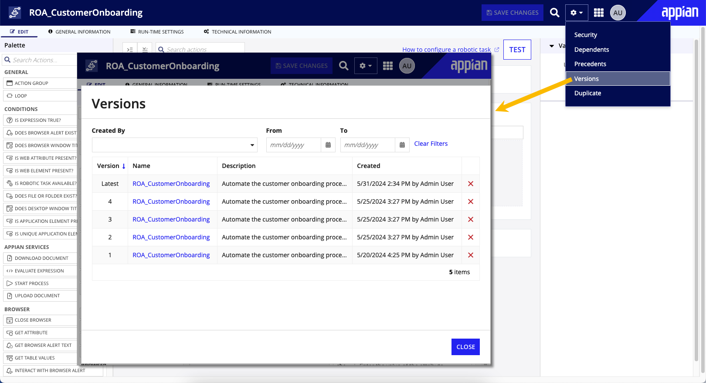Delete version 1 with red X
The width and height of the screenshot is (706, 383).
click(471, 255)
